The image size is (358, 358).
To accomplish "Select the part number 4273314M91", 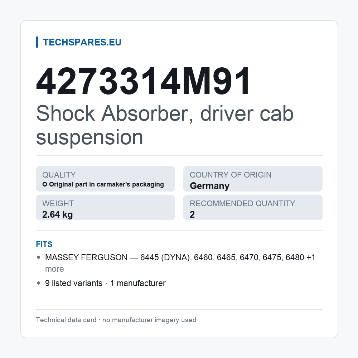I will [144, 81].
